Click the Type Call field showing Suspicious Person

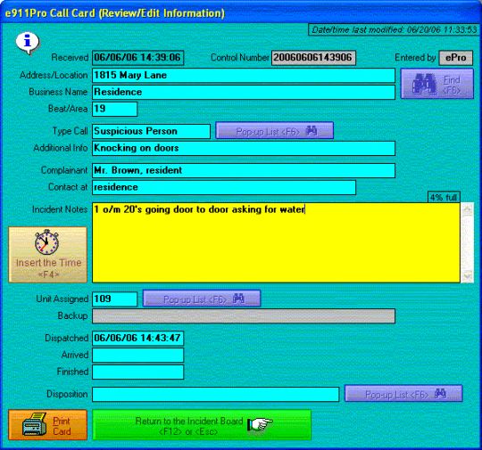point(151,131)
